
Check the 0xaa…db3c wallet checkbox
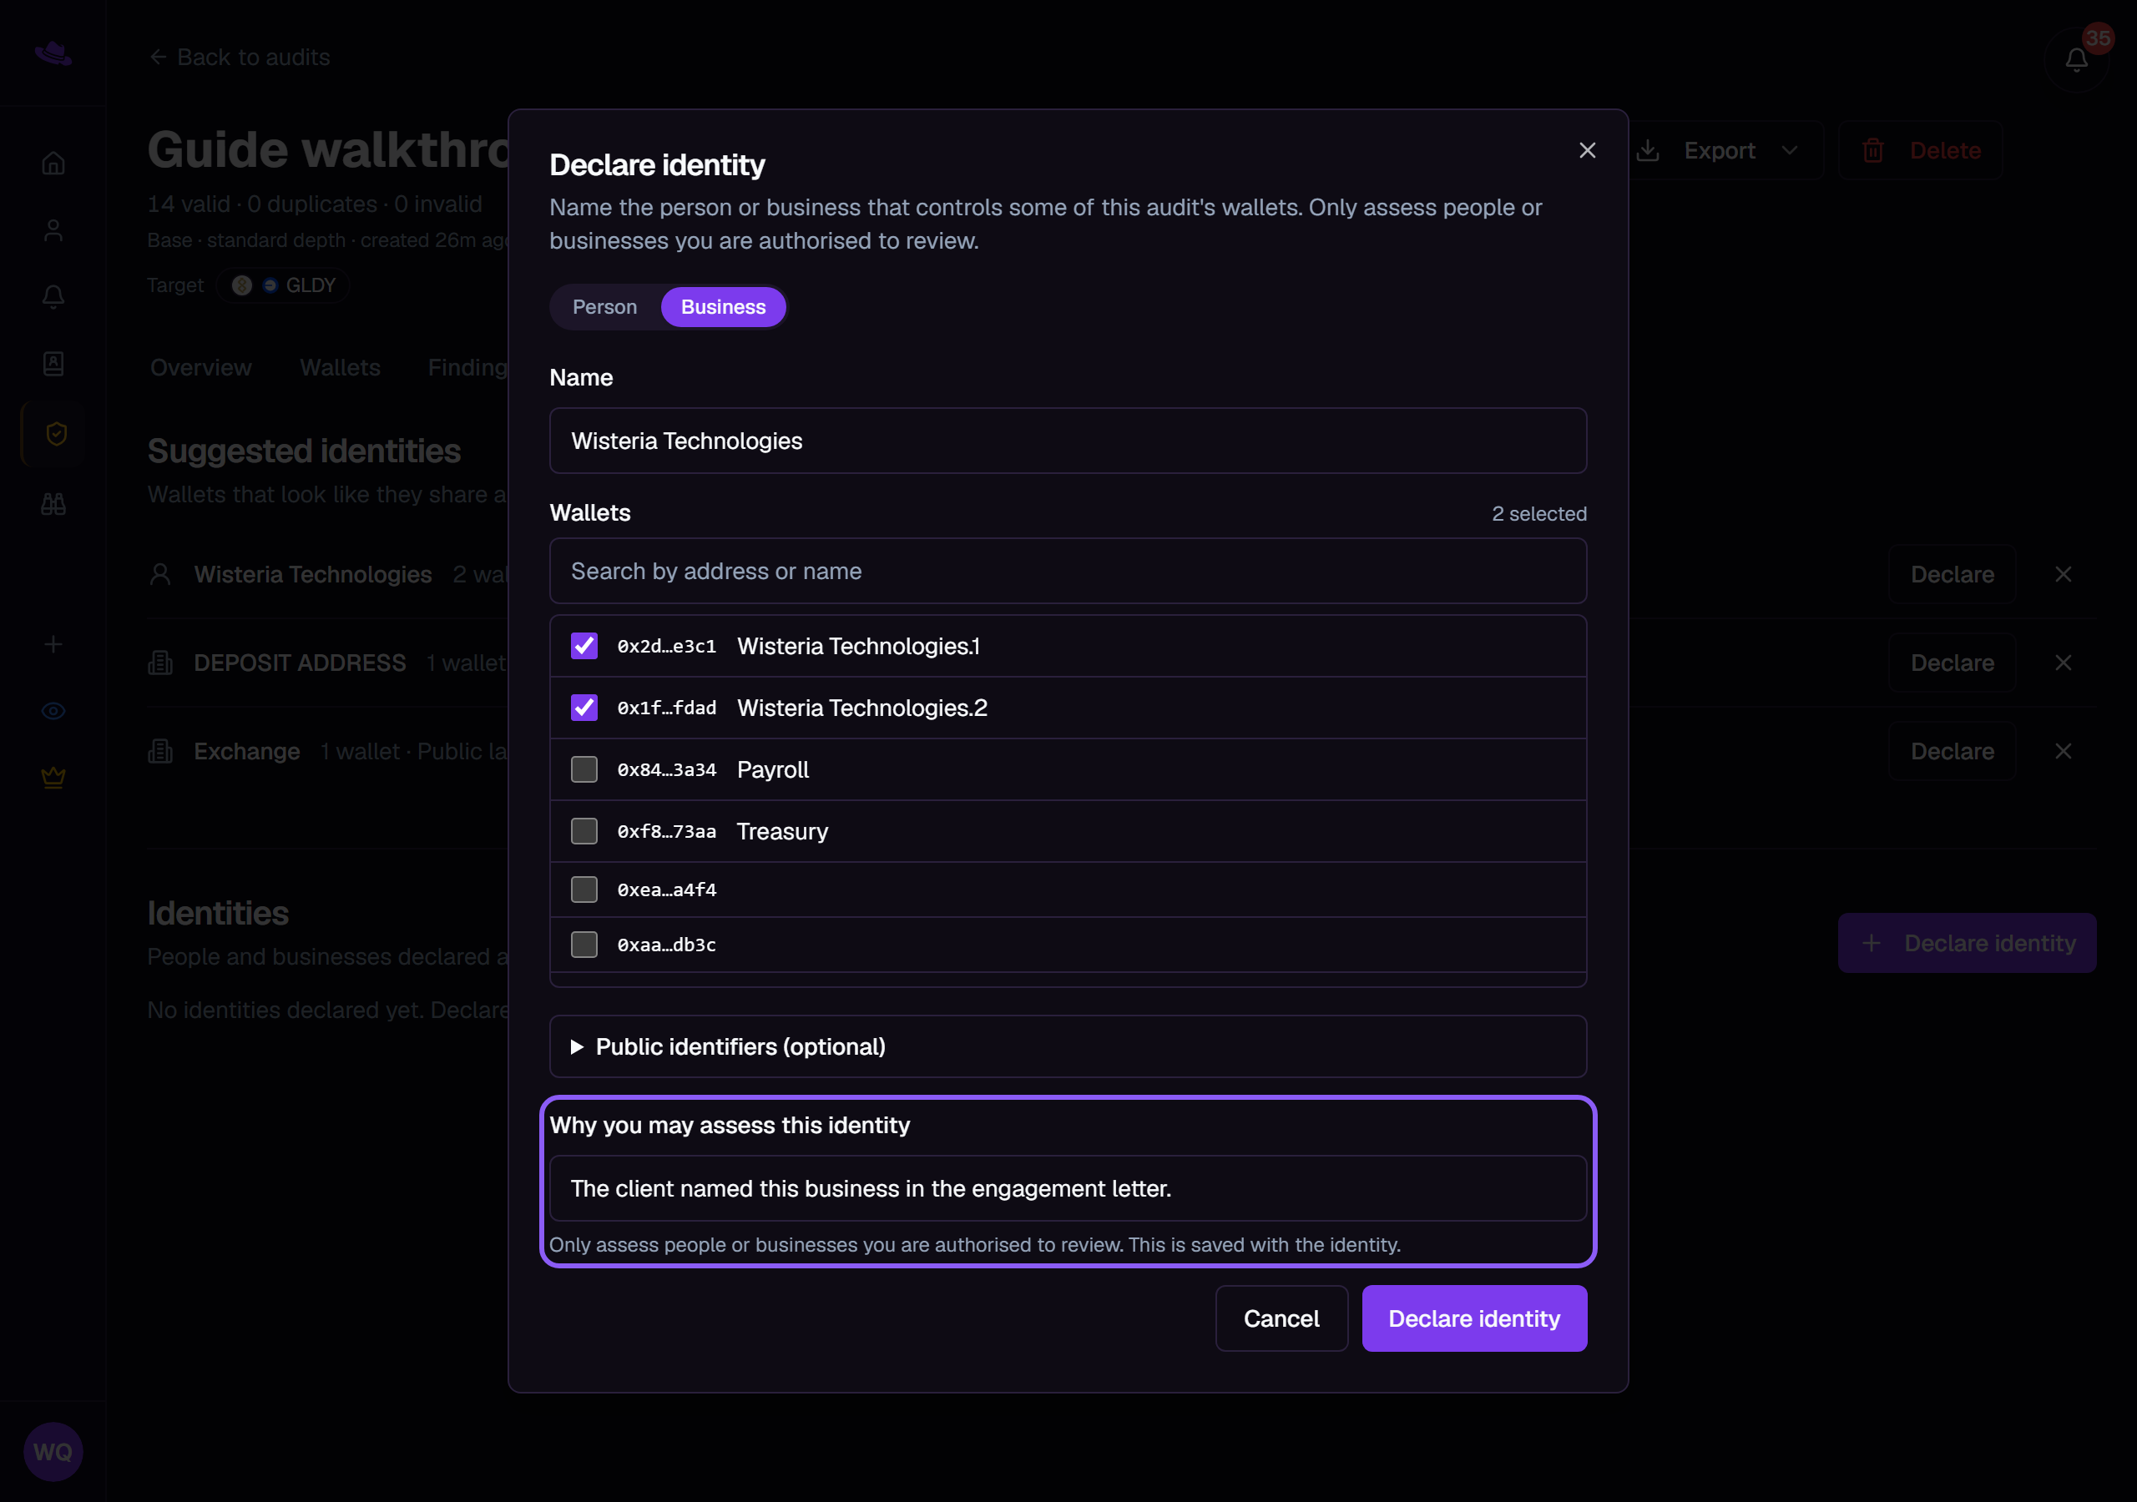[x=584, y=945]
